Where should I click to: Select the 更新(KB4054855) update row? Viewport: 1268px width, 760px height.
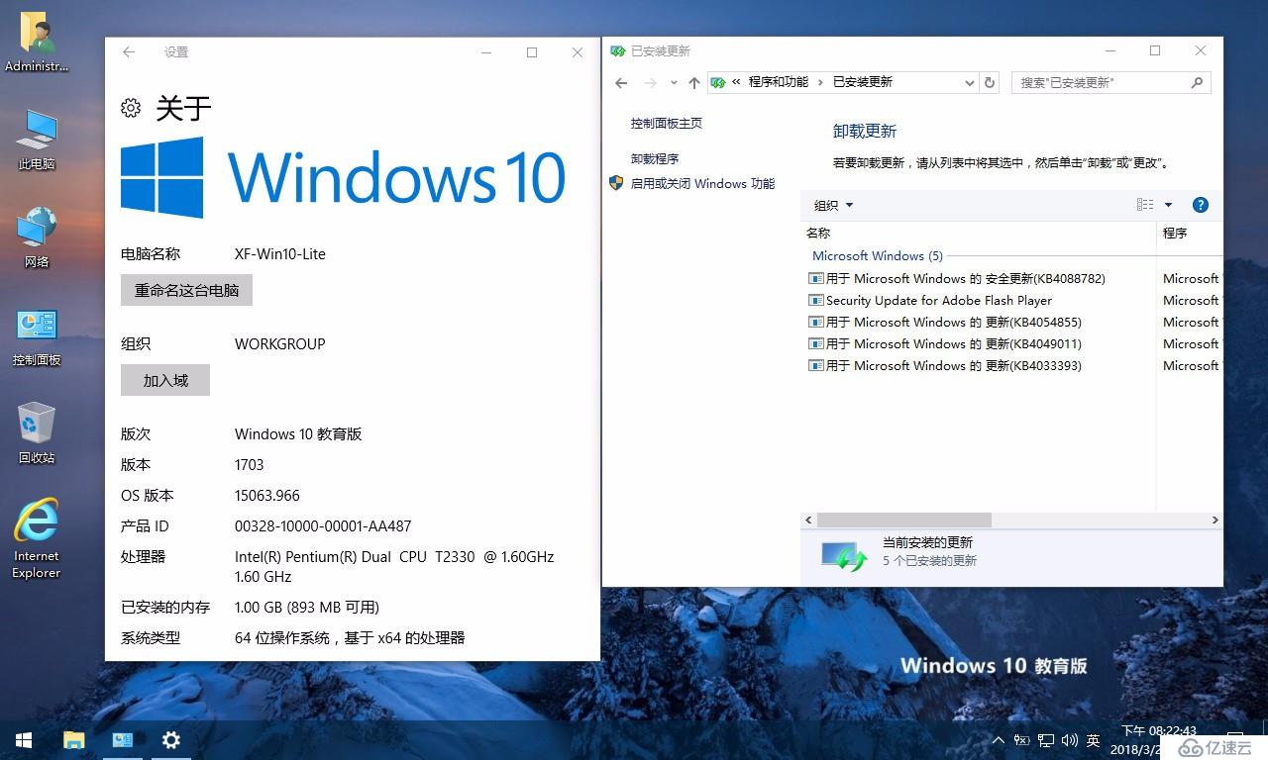(945, 323)
